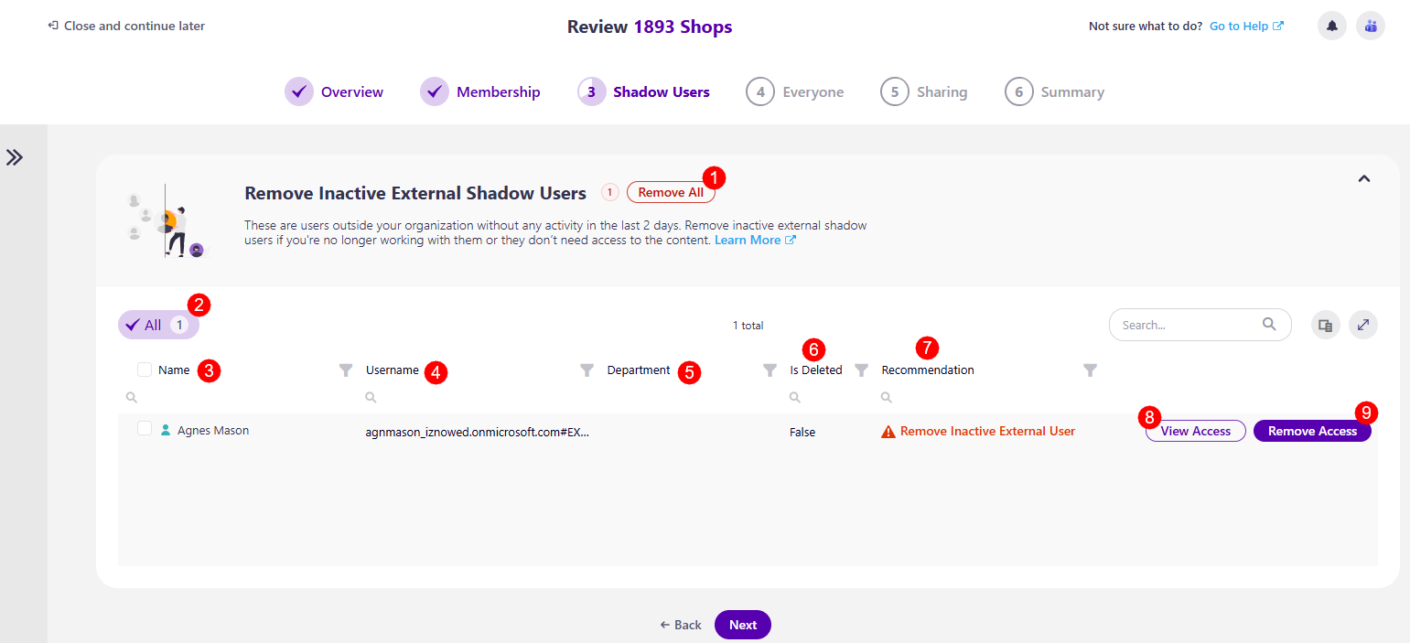Open the filter funnel on Name column
This screenshot has height=643, width=1410.
click(x=345, y=370)
